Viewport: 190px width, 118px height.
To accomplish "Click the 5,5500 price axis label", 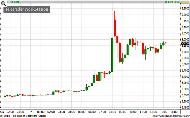I will click(185, 95).
